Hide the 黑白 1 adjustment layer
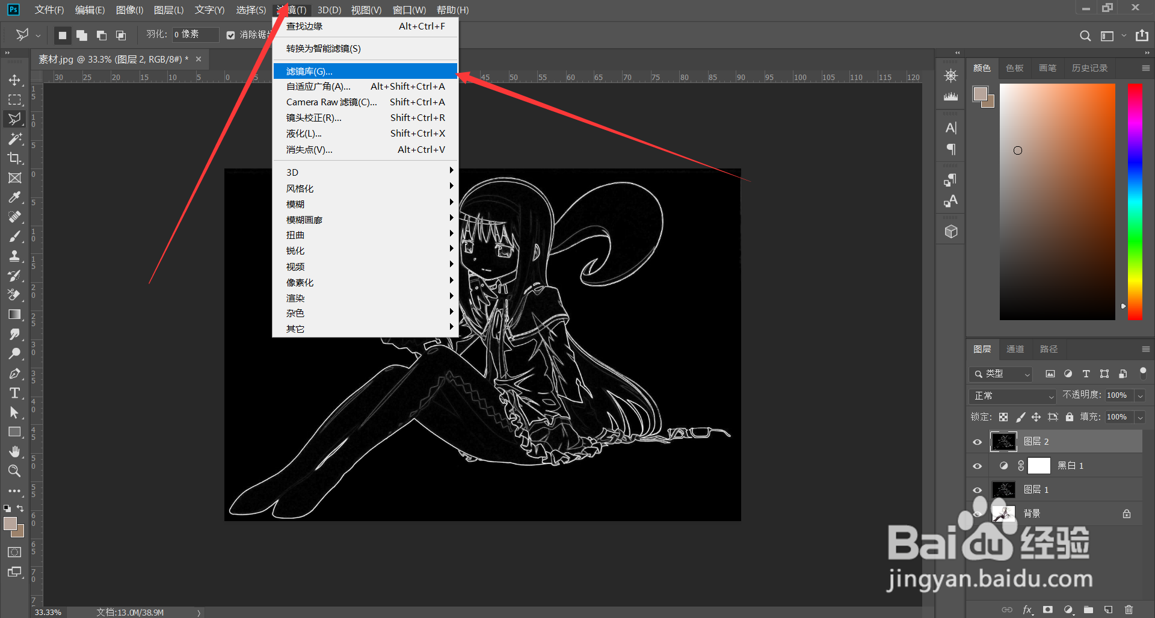This screenshot has width=1155, height=618. [x=977, y=466]
